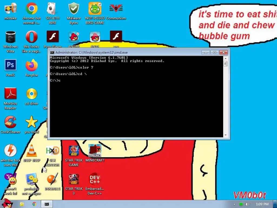
Task: Click the cmd scrollbar thumb
Action: tap(225, 63)
